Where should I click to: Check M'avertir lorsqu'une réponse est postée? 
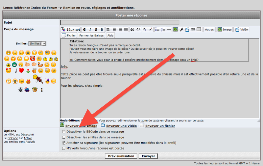click(64, 148)
